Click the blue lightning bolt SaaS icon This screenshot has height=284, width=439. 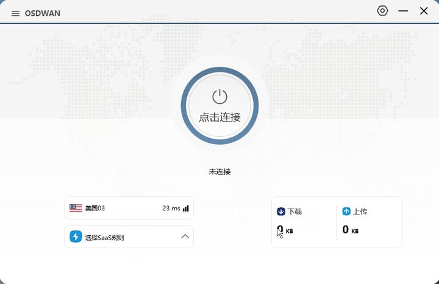click(76, 237)
